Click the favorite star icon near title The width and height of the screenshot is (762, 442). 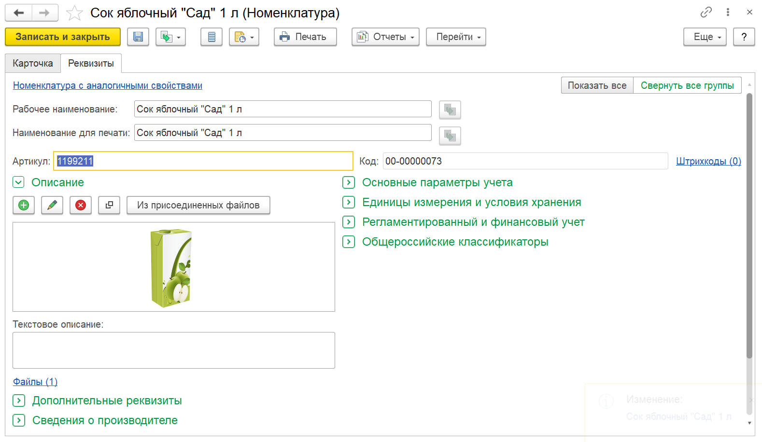coord(74,13)
